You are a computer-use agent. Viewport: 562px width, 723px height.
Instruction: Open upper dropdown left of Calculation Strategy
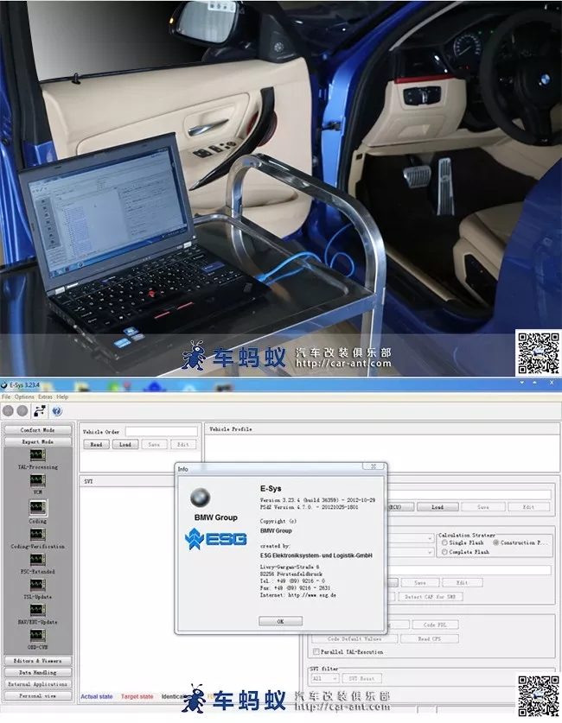411,538
